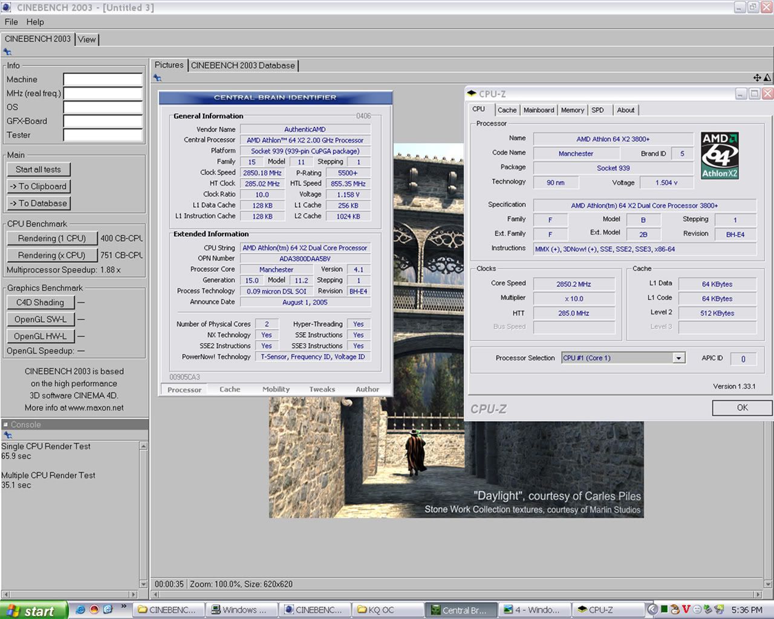Click the picture panel horizontal scrollbar left arrow

pyautogui.click(x=155, y=594)
